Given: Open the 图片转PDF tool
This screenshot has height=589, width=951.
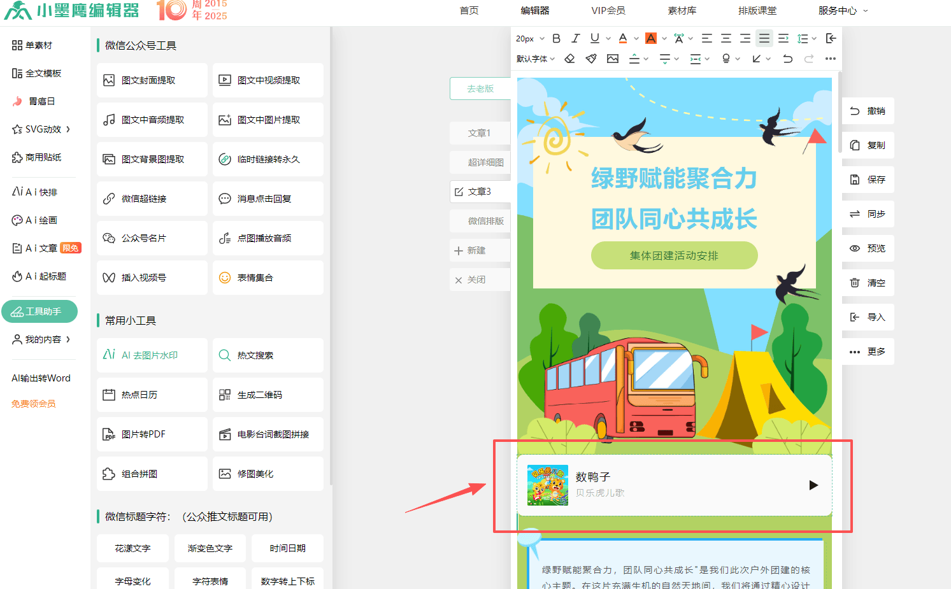Looking at the screenshot, I should (152, 434).
